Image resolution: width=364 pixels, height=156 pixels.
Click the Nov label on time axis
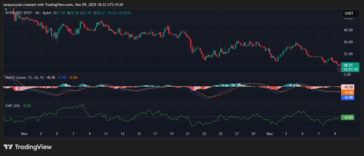pos(24,134)
